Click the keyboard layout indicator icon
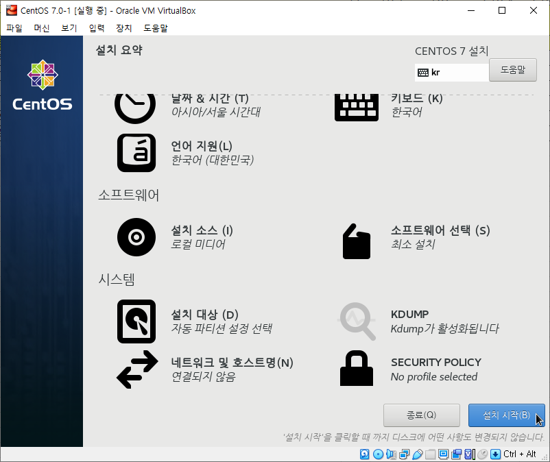This screenshot has height=462, width=550. coord(423,73)
